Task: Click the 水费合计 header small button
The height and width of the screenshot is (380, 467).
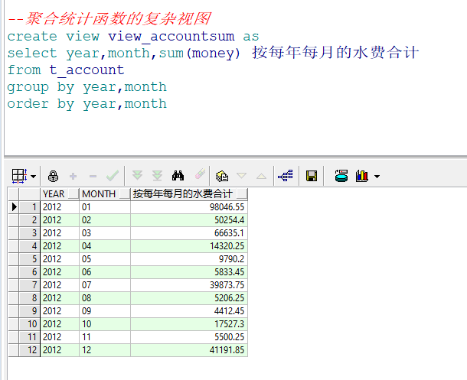Action: pos(242,193)
